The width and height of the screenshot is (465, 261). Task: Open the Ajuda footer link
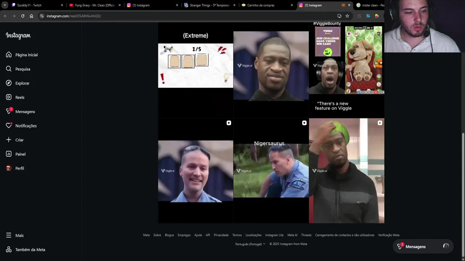(x=198, y=235)
